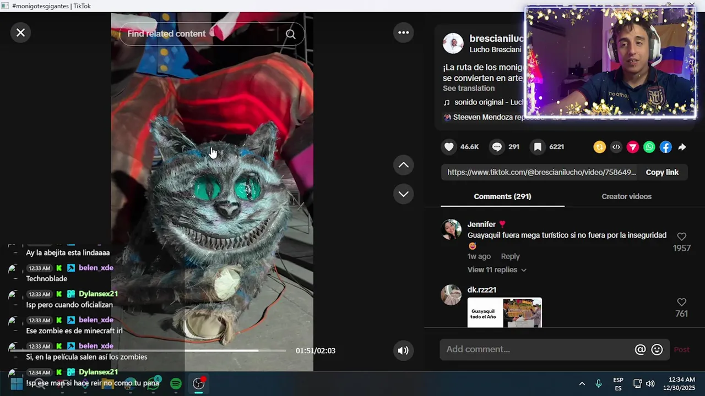Viewport: 705px width, 396px height.
Task: Open comments via speech bubble icon
Action: tap(497, 147)
